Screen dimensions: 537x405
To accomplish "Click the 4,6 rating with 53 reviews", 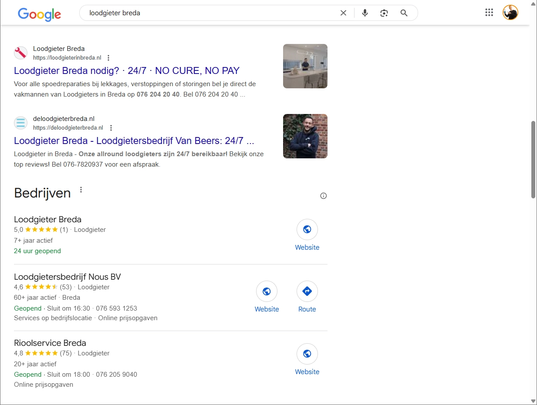I will click(43, 287).
